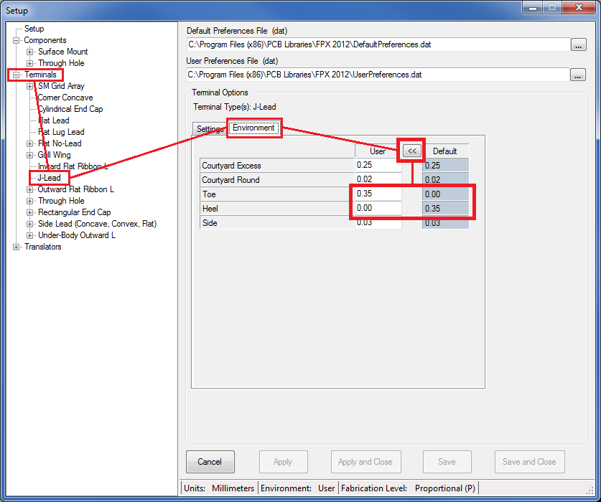Select Outward Flat Ribbon L item

click(x=75, y=189)
